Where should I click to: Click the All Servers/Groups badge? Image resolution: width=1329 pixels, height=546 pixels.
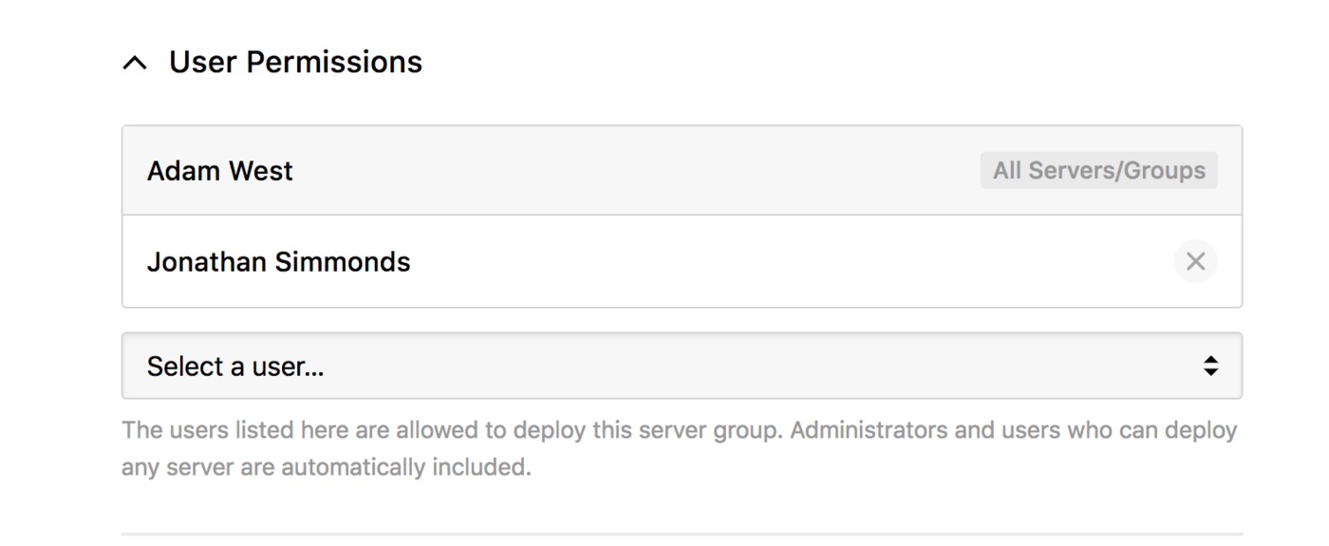1098,171
